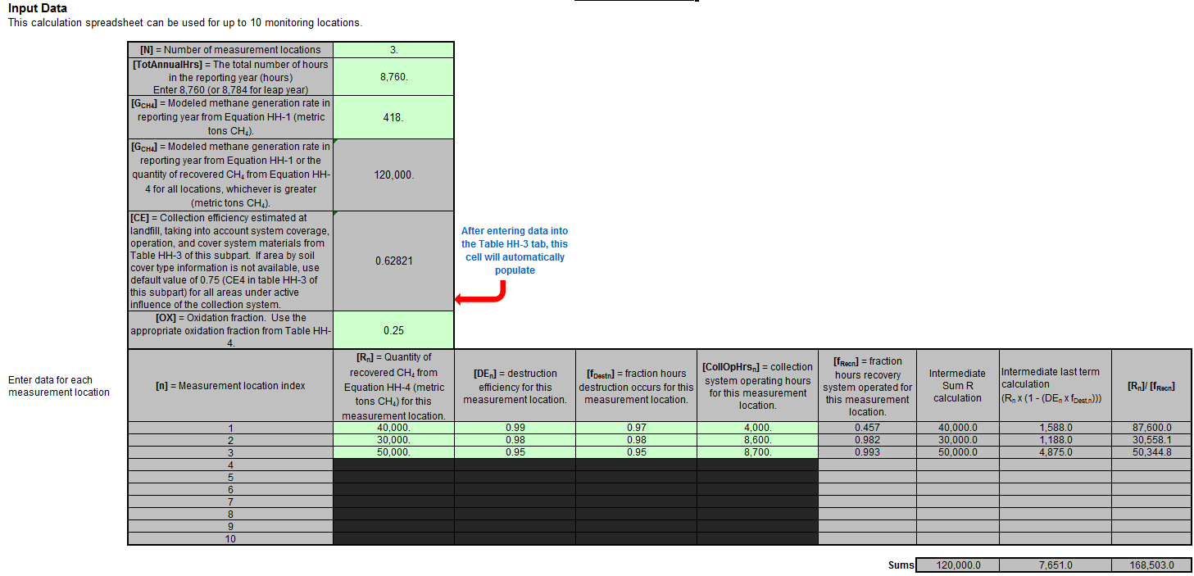
Task: Select Intermediate Sum R value 40,000.0
Action: (x=957, y=428)
